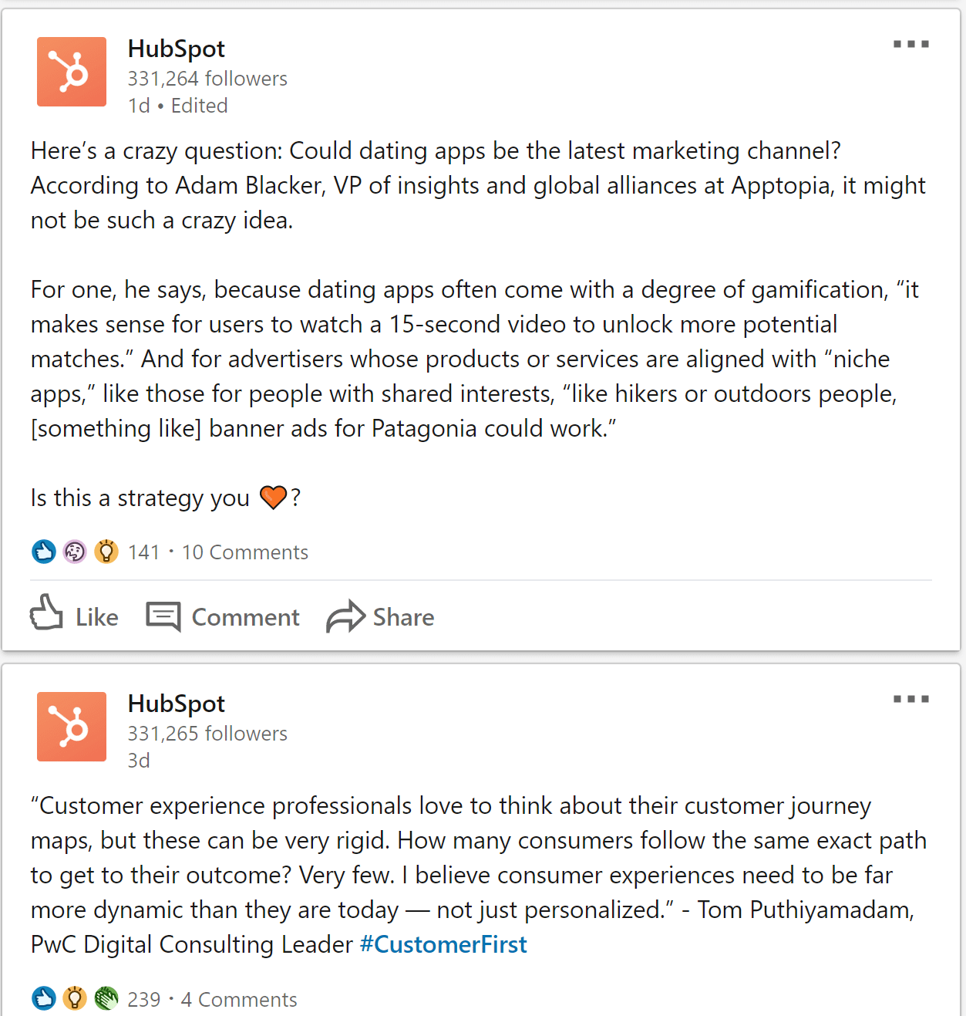Click the lightbulb insightful reaction on first post
Viewport: 966px width, 1016px height.
tap(106, 552)
